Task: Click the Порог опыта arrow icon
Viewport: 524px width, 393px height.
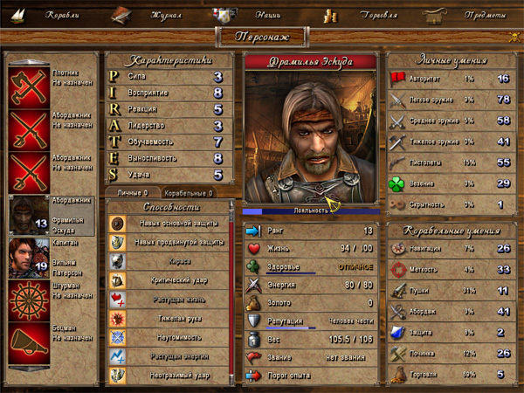Action: (x=253, y=376)
